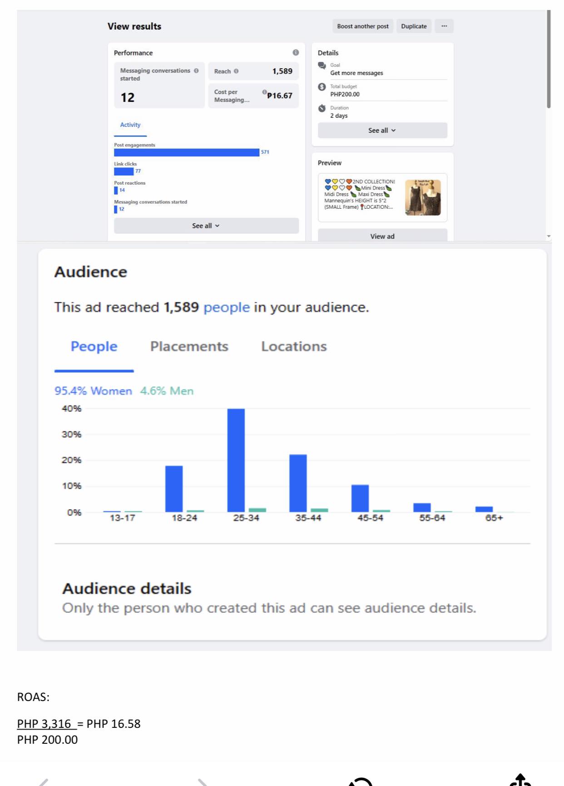Viewport: 564px width, 786px height.
Task: Click the 2 days duration value
Action: 339,116
